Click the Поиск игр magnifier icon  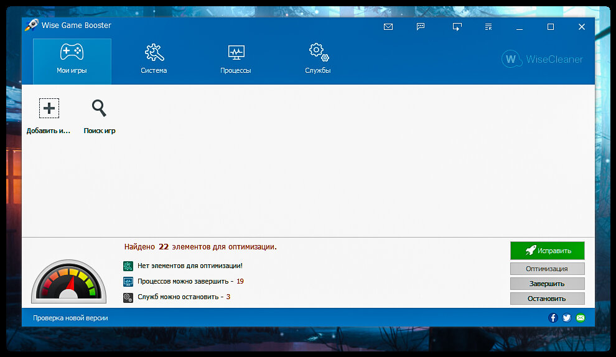(99, 108)
